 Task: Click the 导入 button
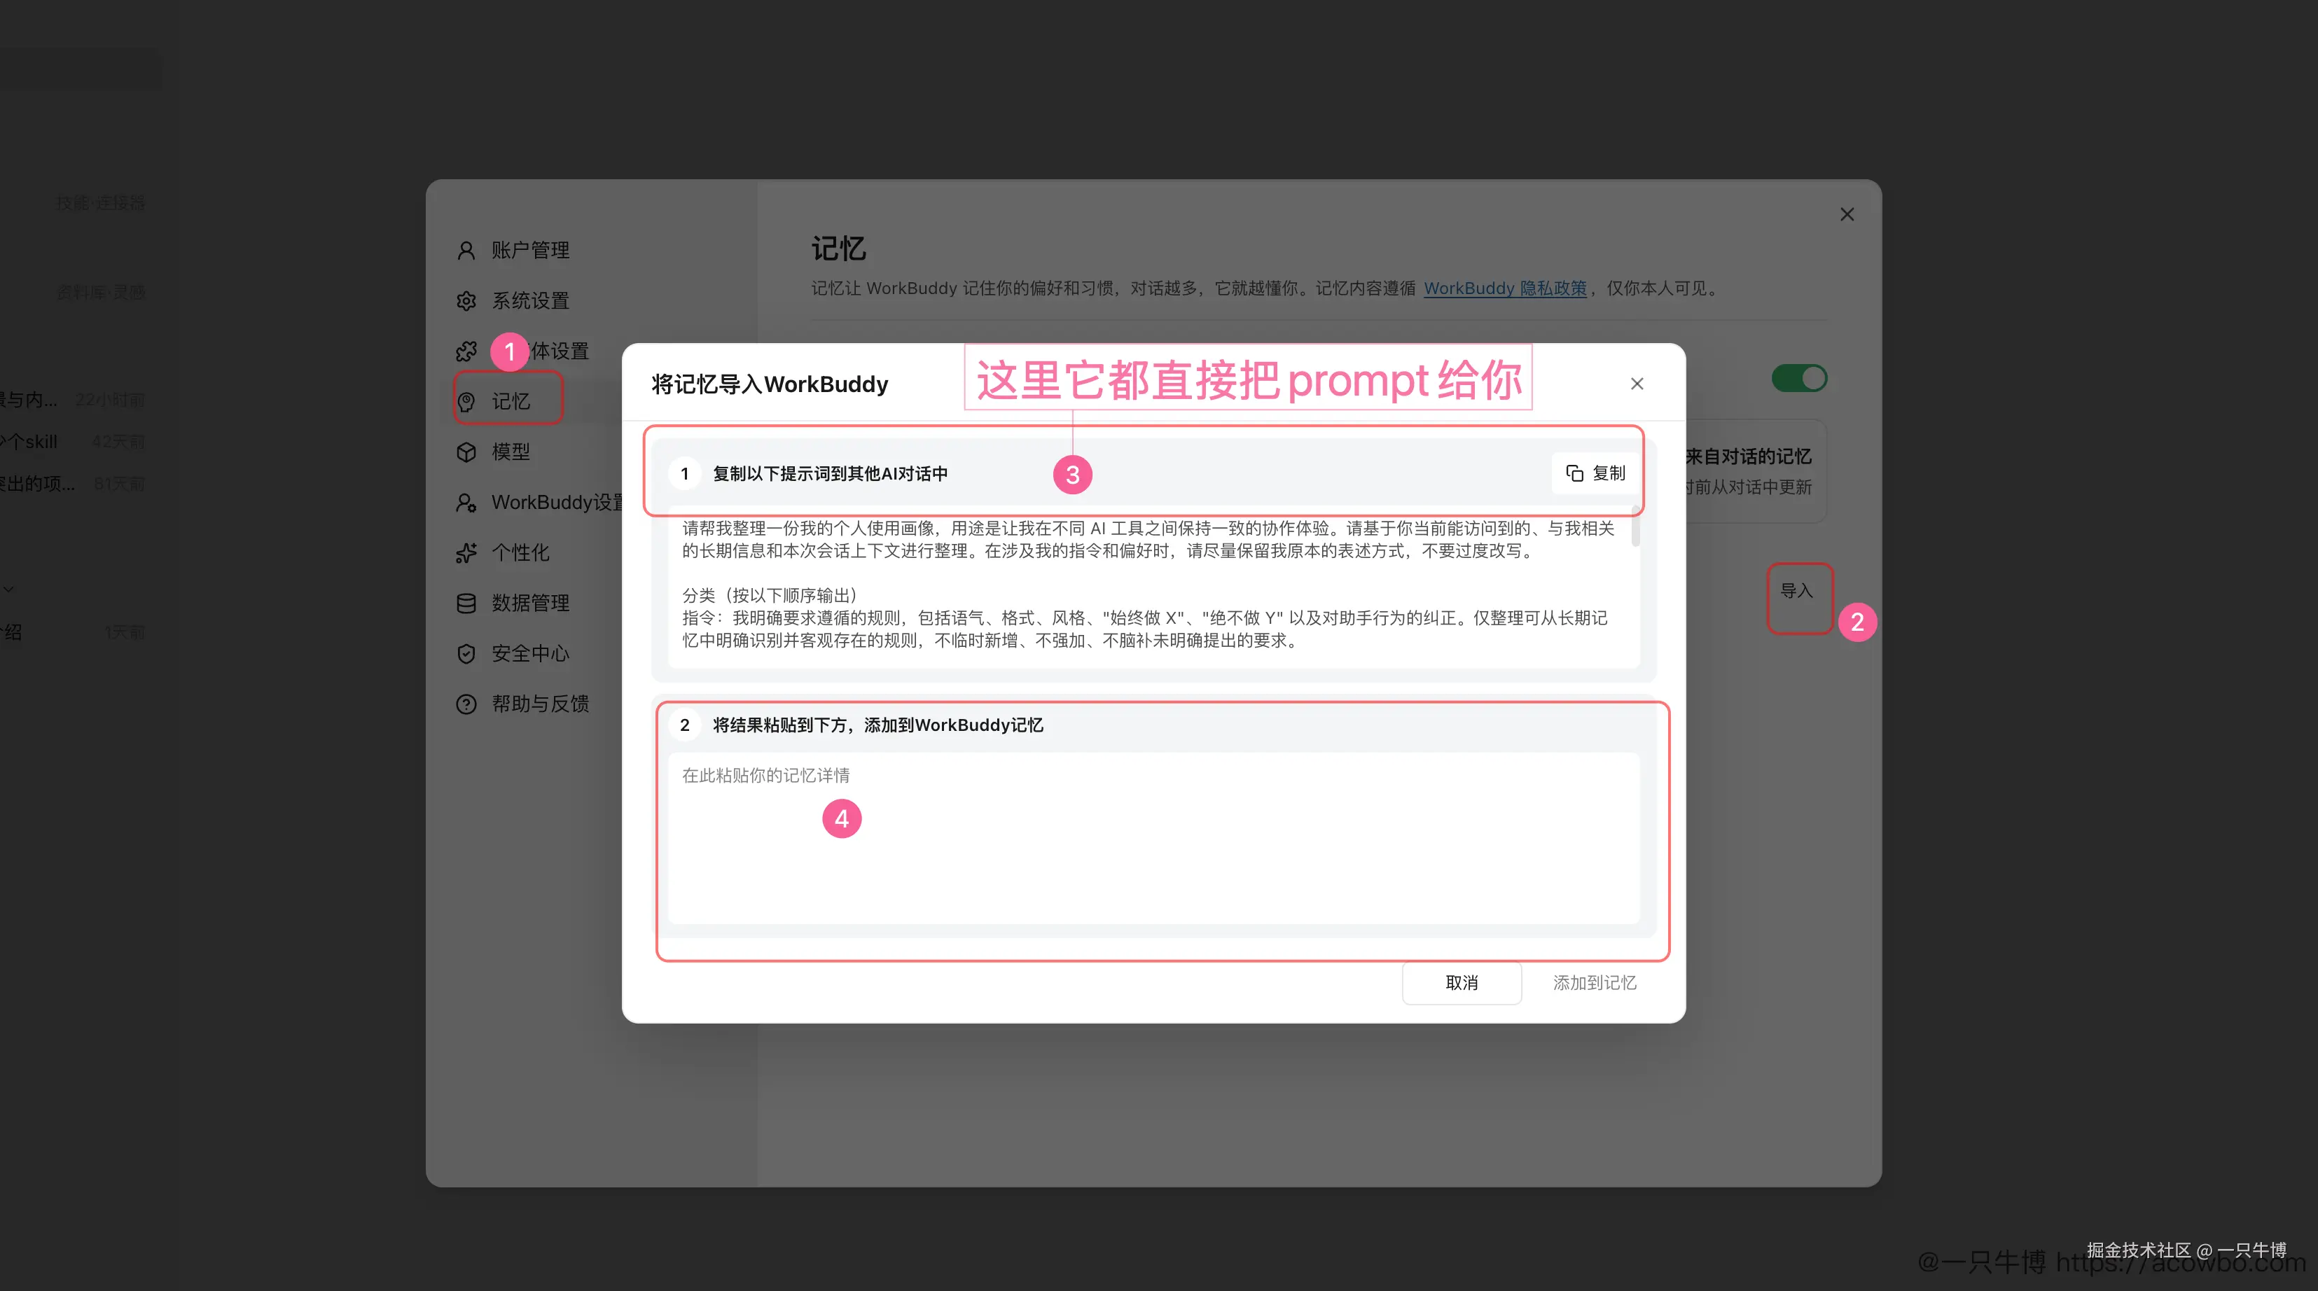1796,590
